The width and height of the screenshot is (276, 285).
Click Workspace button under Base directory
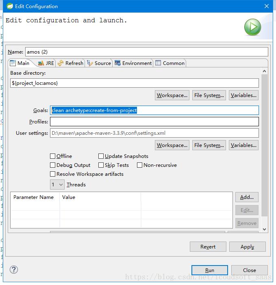pos(172,95)
